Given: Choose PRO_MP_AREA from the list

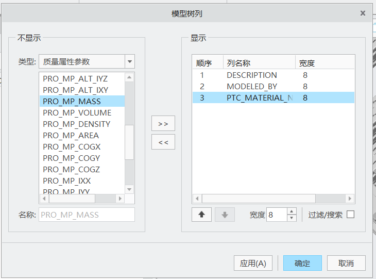Looking at the screenshot, I should (x=71, y=135).
